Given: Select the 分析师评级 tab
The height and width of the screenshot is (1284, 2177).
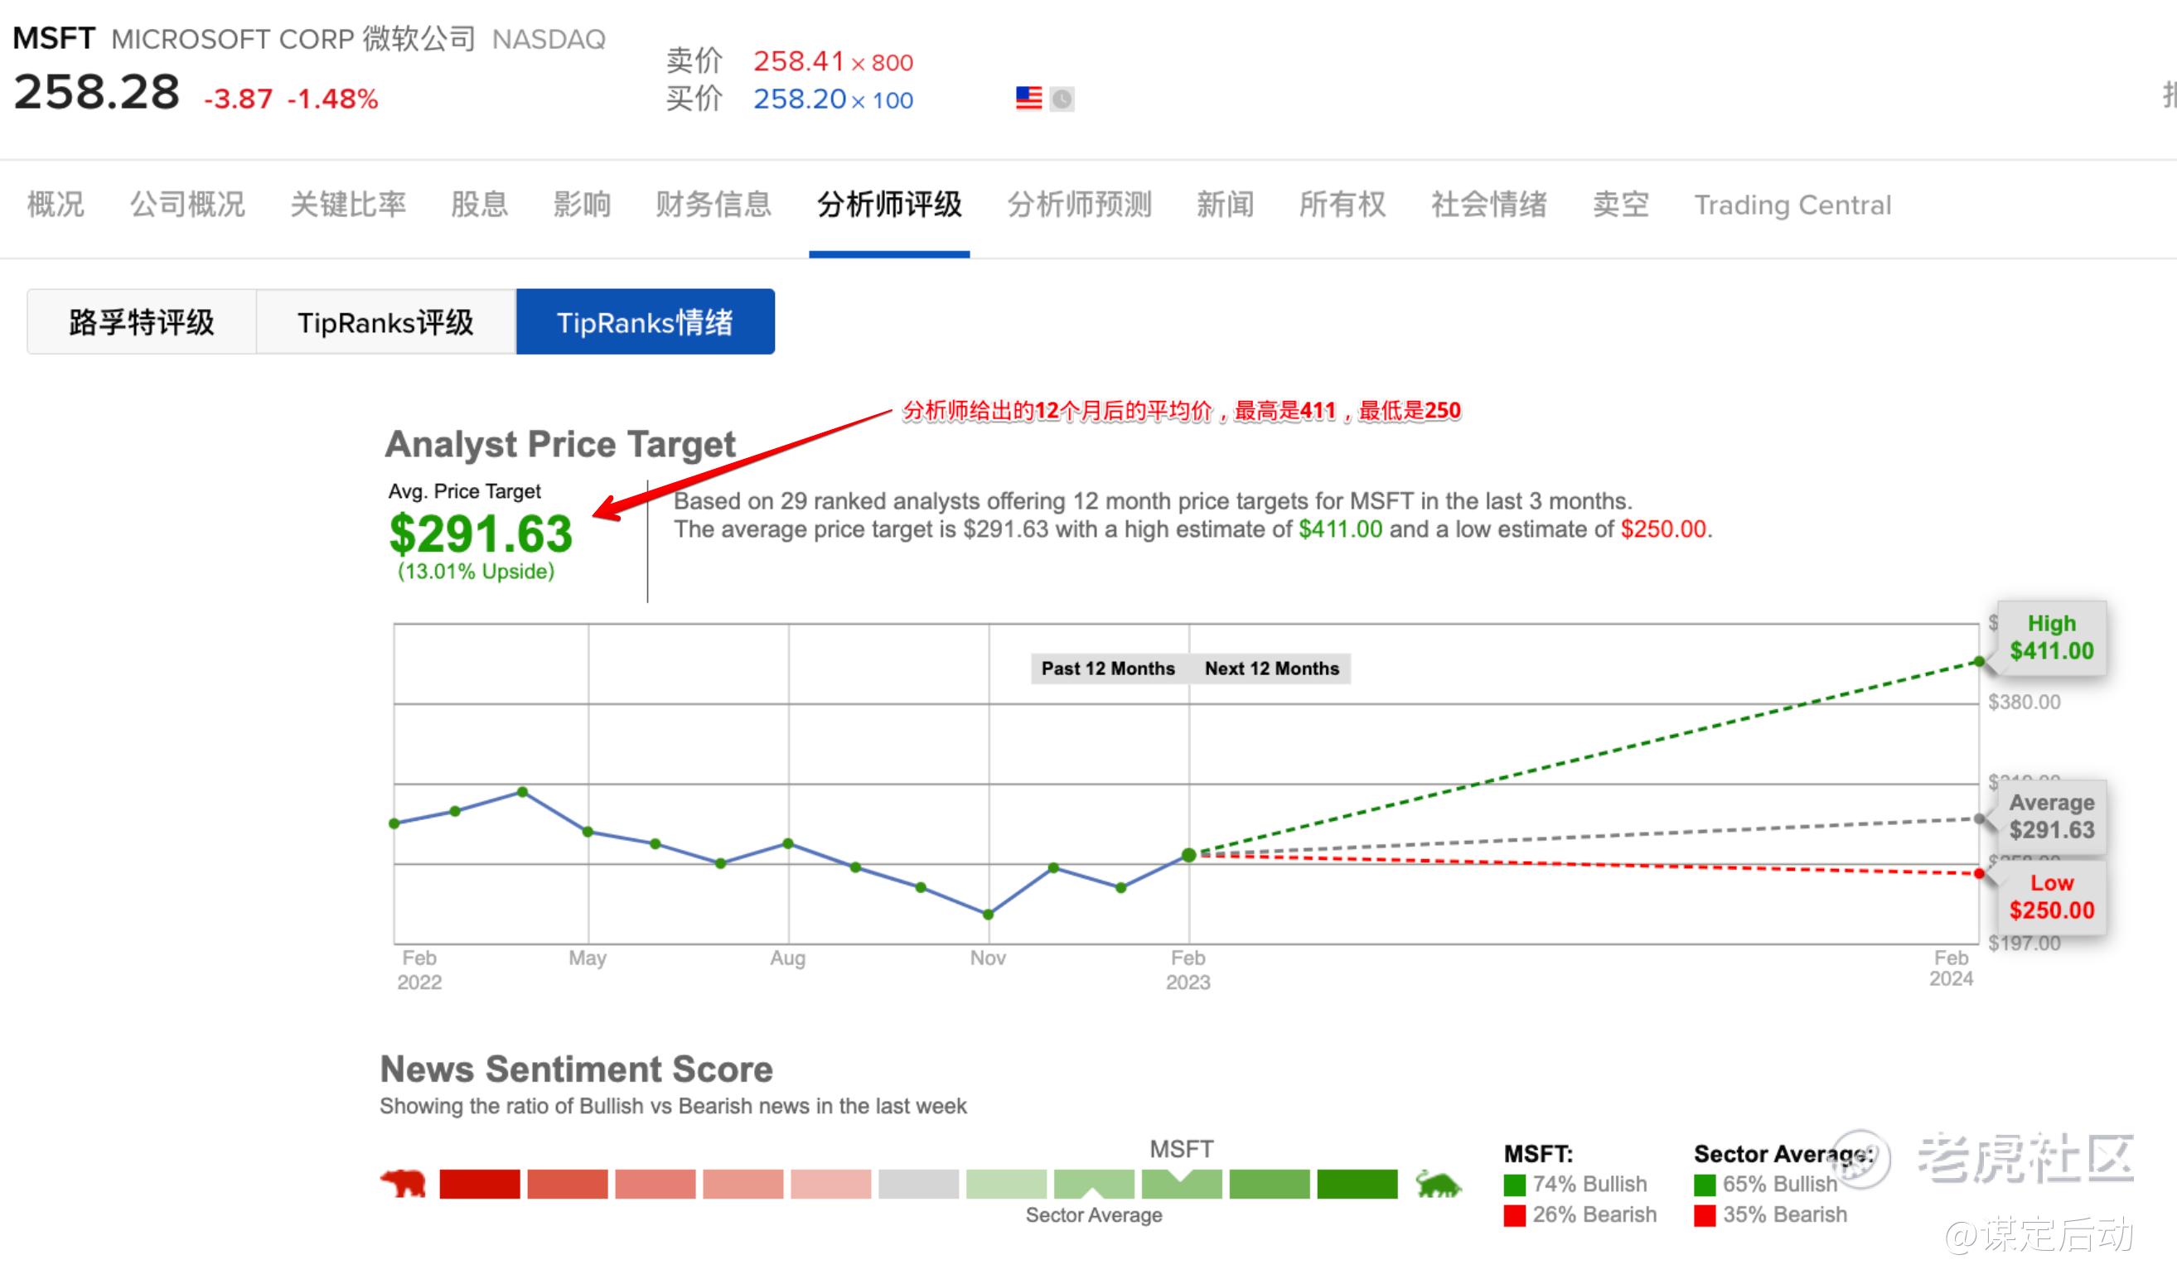Looking at the screenshot, I should tap(889, 205).
